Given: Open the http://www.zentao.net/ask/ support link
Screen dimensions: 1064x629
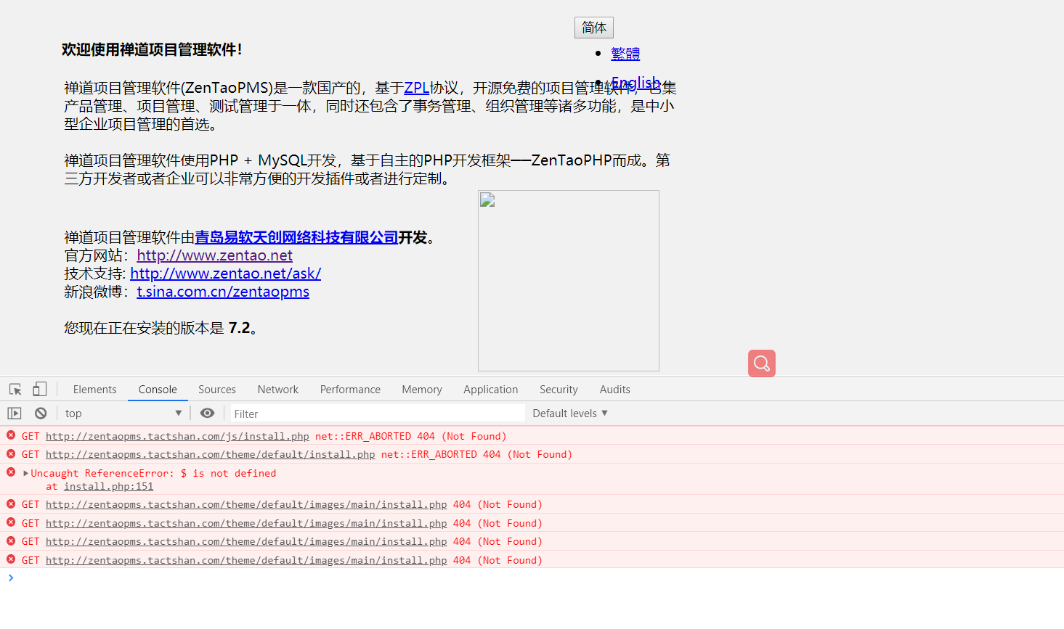Looking at the screenshot, I should click(226, 274).
